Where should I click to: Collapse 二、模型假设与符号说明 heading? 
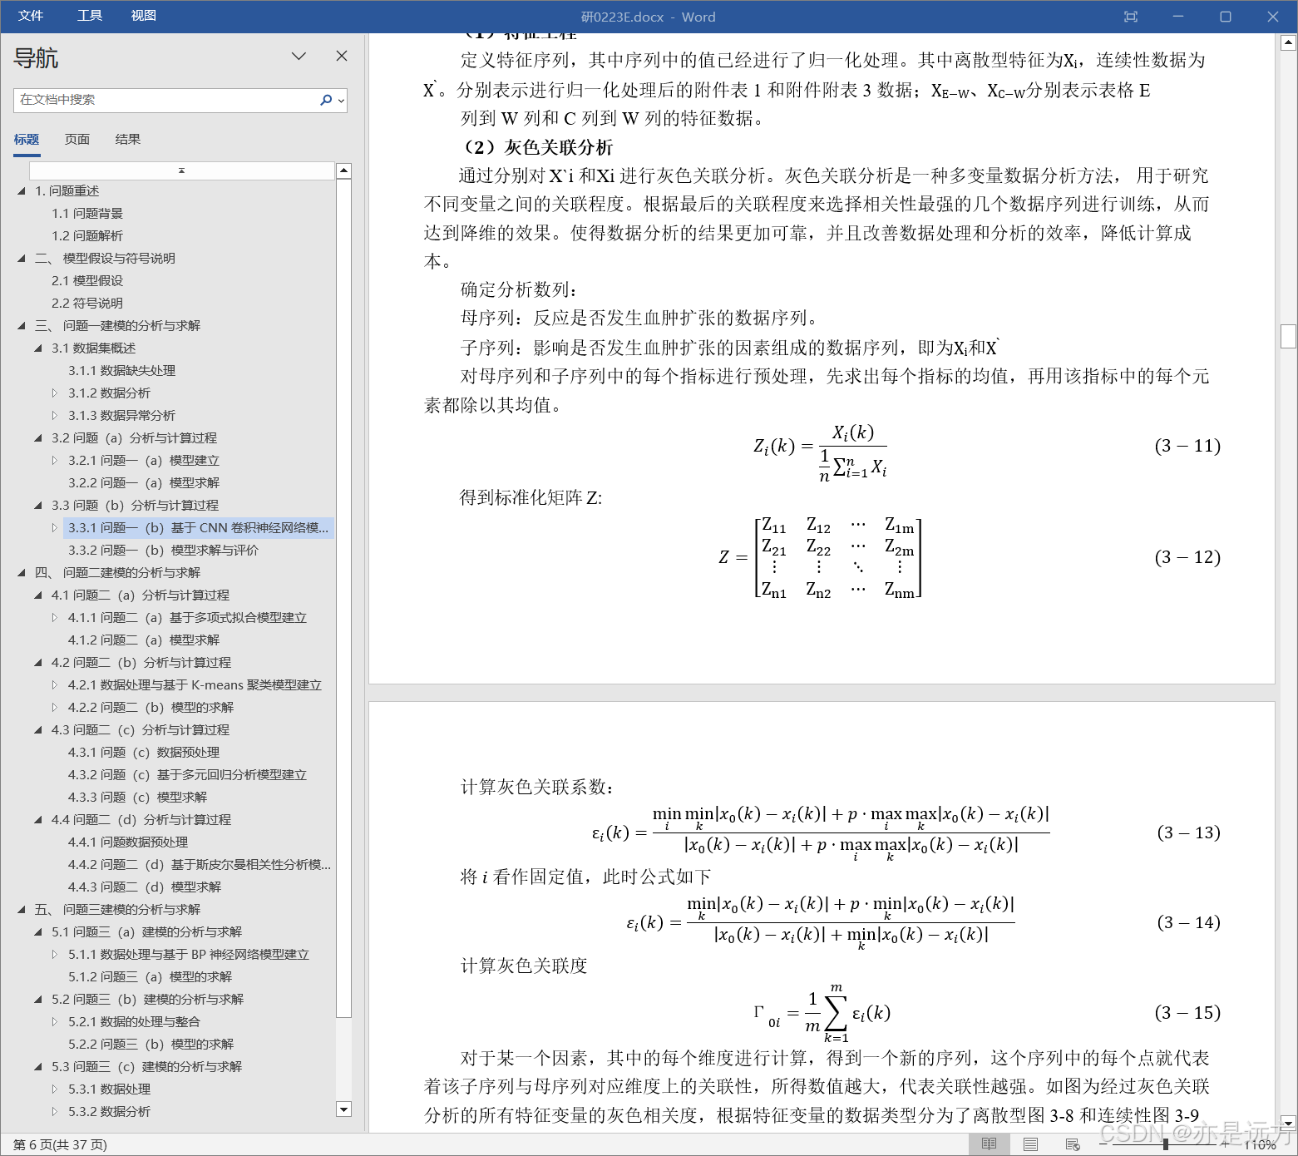click(22, 259)
